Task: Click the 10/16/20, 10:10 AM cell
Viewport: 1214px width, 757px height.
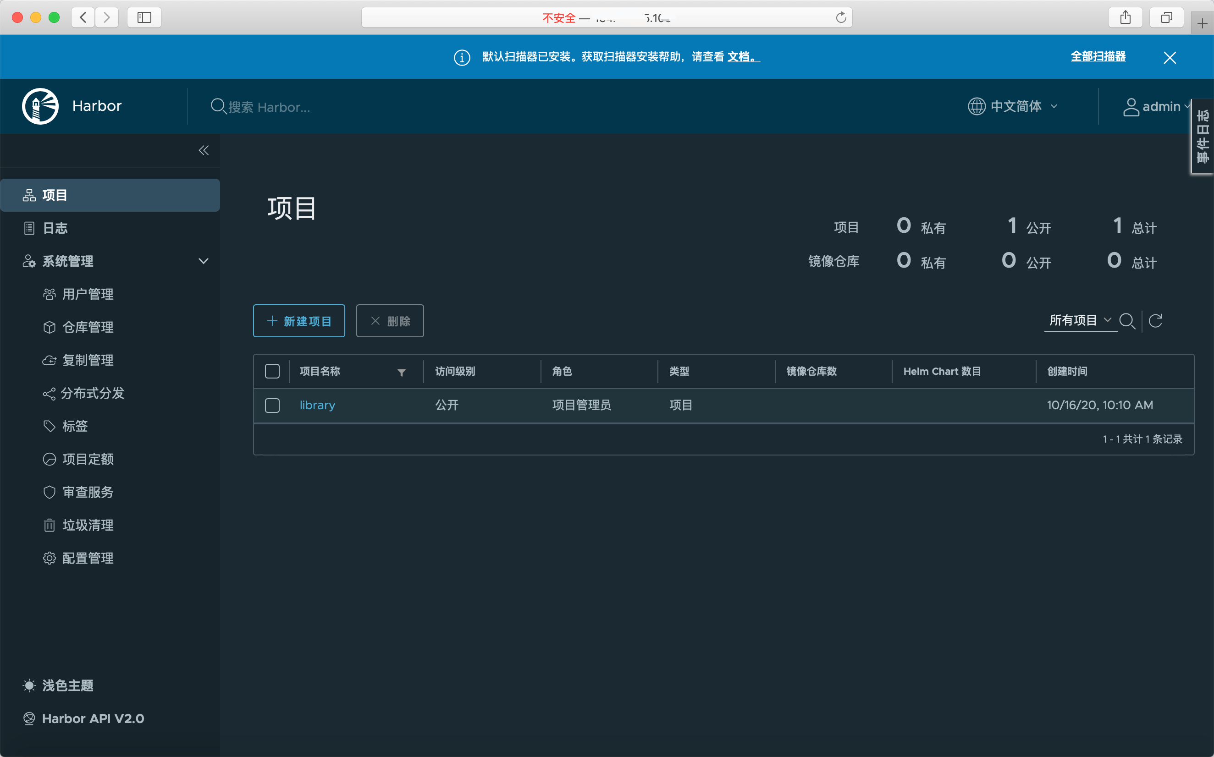Action: [x=1100, y=406]
